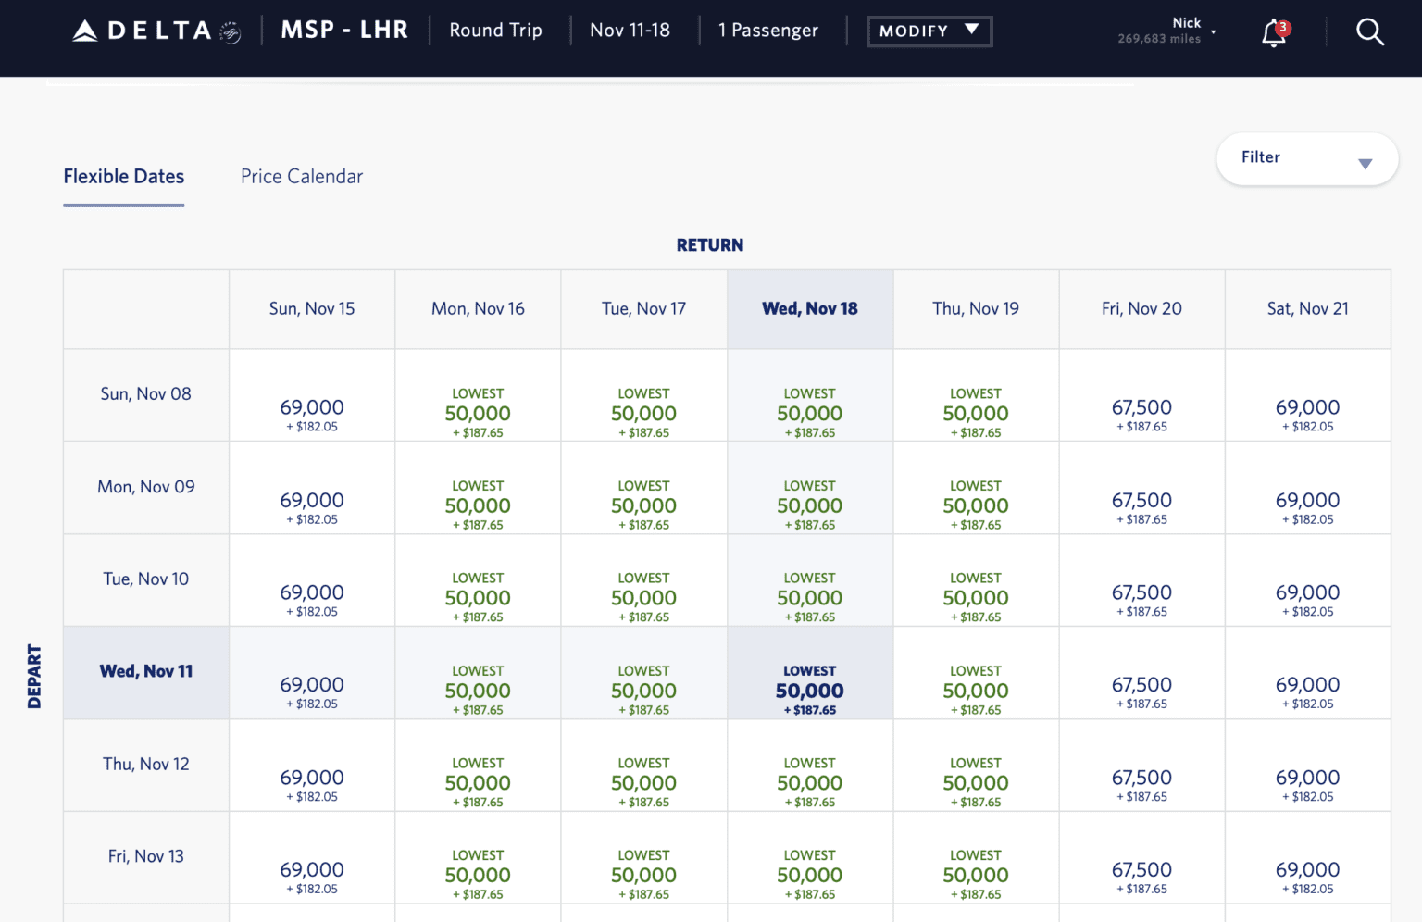Viewport: 1422px width, 922px height.
Task: Select the highlighted 50,000 mile fare for Nov 11-18
Action: pyautogui.click(x=809, y=689)
